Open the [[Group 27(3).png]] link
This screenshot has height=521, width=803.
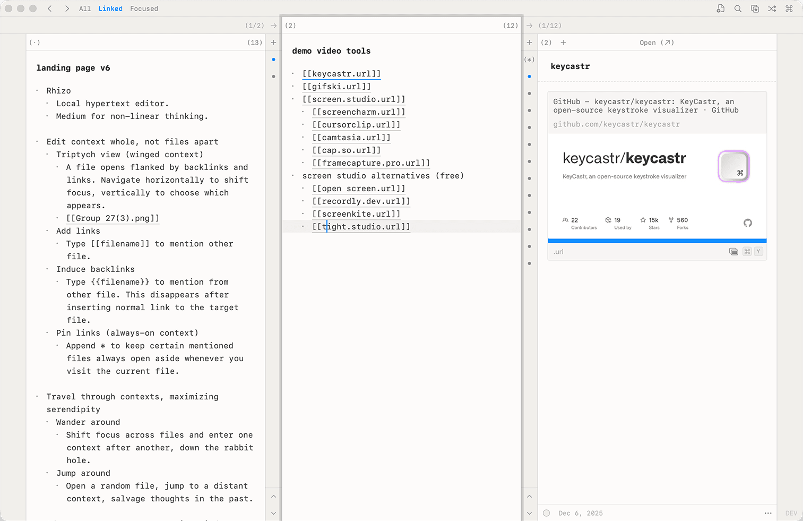[x=113, y=218]
